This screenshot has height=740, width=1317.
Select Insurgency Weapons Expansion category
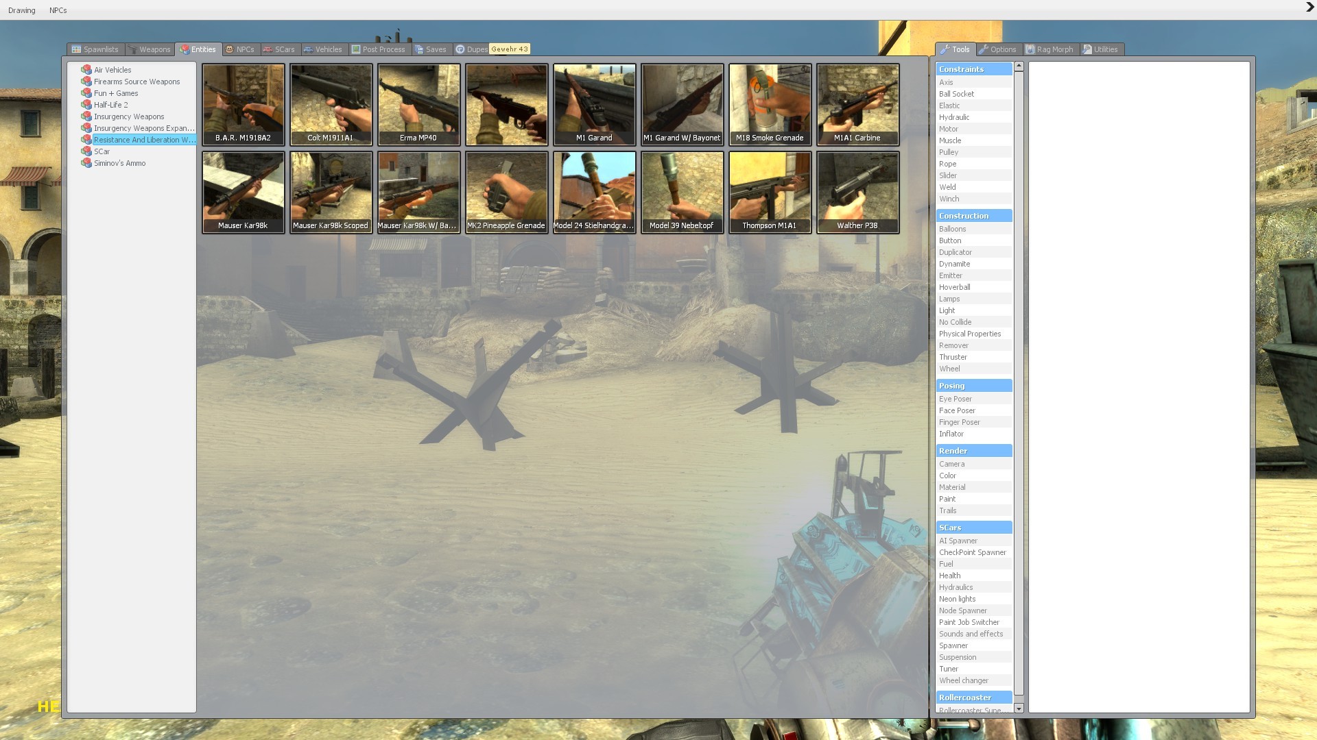point(144,128)
